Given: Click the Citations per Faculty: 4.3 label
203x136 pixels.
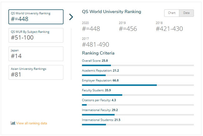Looking at the screenshot, I should tap(99, 100).
